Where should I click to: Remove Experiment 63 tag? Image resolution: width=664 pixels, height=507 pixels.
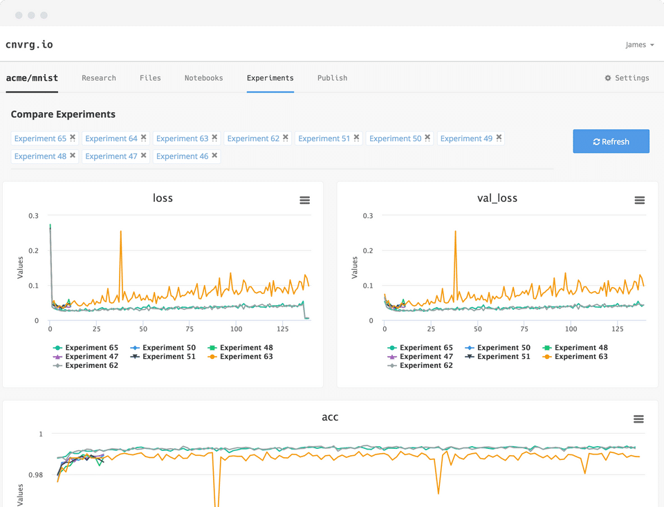214,138
